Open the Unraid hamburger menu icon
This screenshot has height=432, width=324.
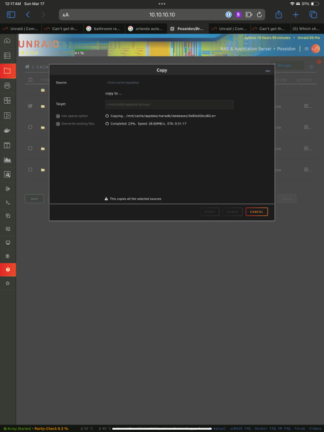[306, 49]
